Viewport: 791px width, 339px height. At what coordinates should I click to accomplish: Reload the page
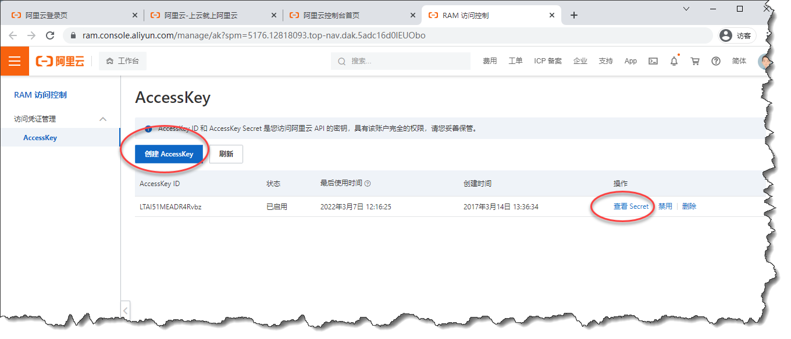pyautogui.click(x=50, y=35)
